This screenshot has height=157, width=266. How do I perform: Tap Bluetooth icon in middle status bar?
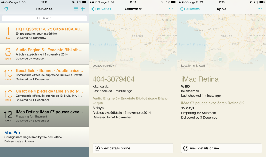169,2
